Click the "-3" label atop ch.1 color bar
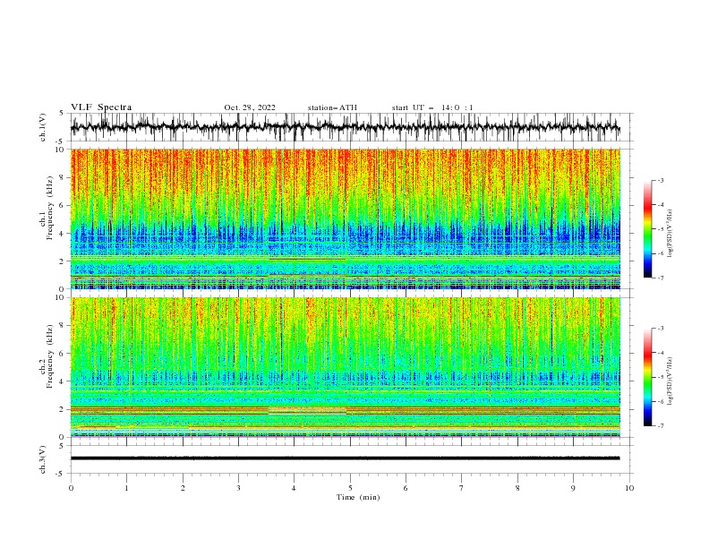 [x=661, y=180]
